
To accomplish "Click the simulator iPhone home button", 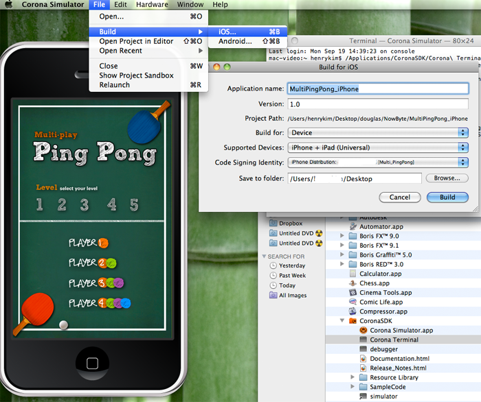I will (x=92, y=364).
